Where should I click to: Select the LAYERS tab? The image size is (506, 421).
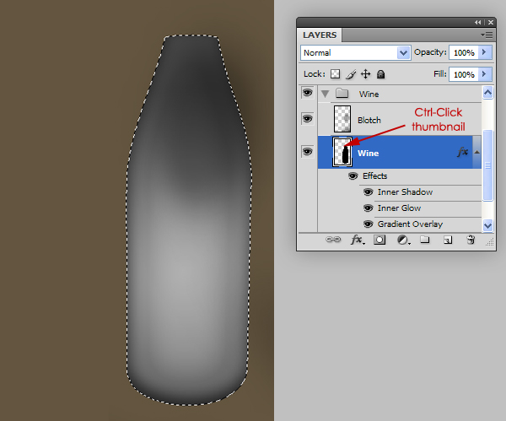pos(320,35)
